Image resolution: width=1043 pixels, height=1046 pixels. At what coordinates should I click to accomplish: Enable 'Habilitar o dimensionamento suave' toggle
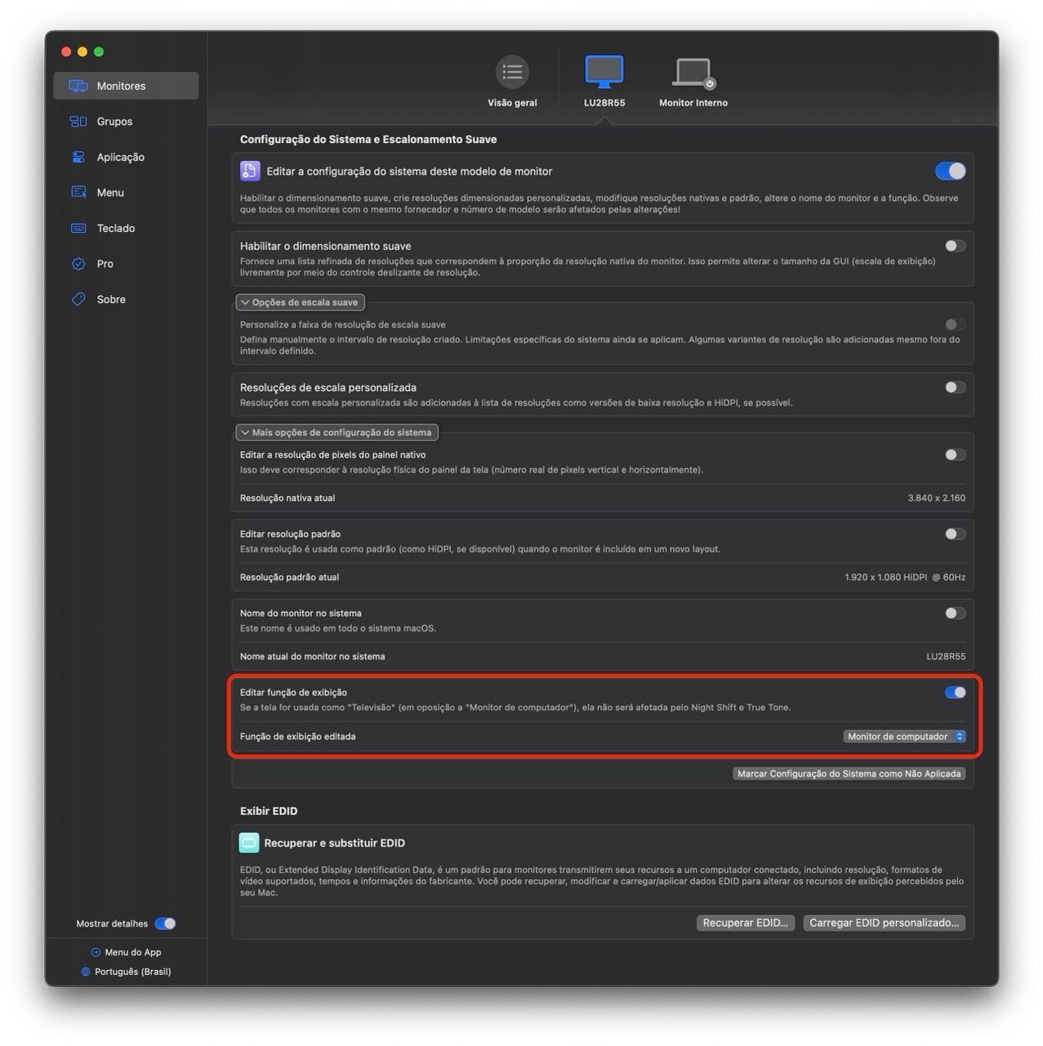(x=955, y=246)
